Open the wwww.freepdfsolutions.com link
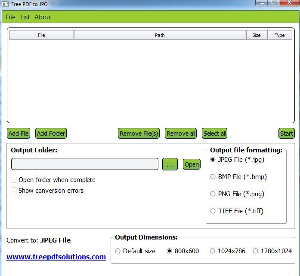Viewport: 300px width, 276px height. 56,257
